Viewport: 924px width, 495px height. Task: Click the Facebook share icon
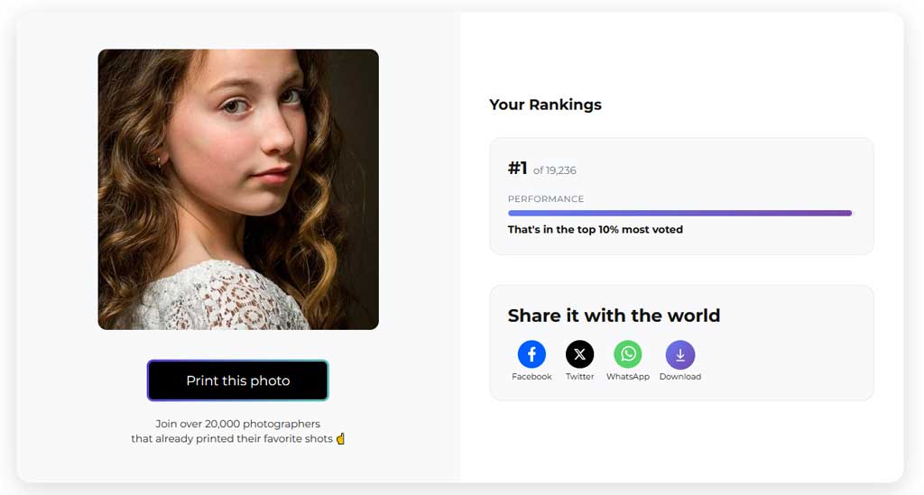coord(531,354)
